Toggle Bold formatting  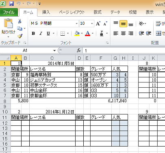(33, 33)
